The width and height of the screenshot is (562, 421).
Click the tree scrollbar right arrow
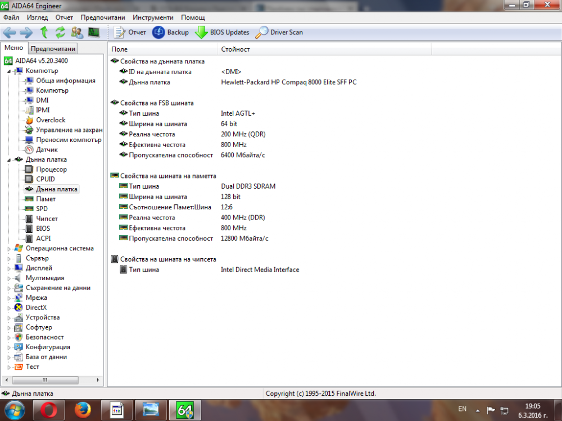pos(98,380)
